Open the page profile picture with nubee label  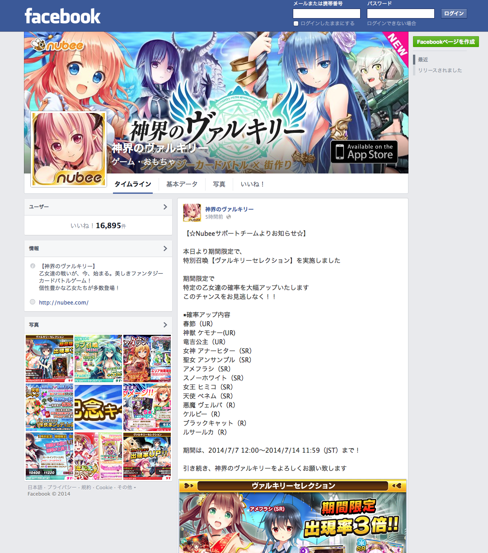pos(69,149)
